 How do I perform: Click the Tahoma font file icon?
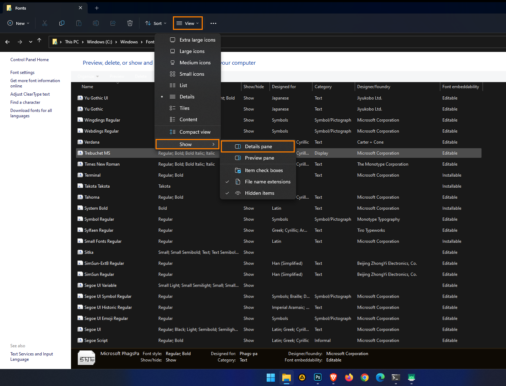80,197
